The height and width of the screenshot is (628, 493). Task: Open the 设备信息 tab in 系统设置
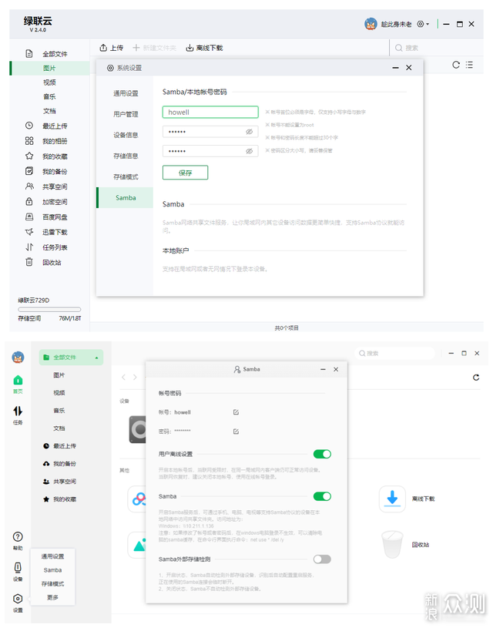(x=126, y=135)
